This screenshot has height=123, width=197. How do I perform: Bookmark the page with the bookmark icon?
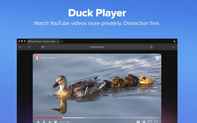pyautogui.click(x=151, y=47)
